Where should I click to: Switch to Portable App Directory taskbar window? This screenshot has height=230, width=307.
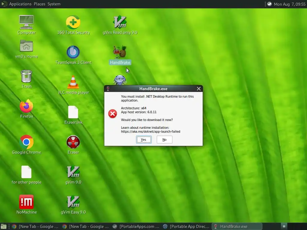tap(186, 226)
